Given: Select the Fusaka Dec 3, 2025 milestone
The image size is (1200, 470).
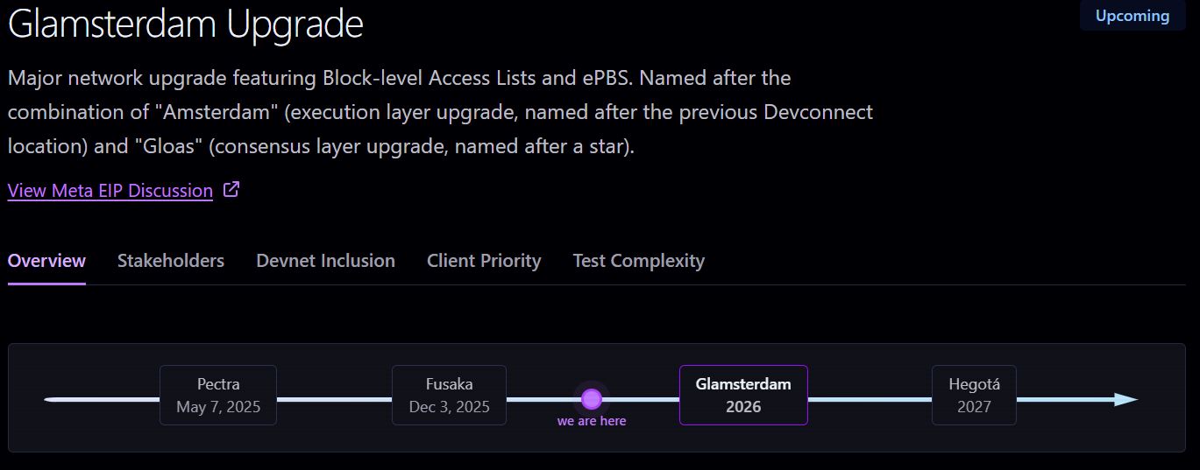Looking at the screenshot, I should (x=449, y=396).
